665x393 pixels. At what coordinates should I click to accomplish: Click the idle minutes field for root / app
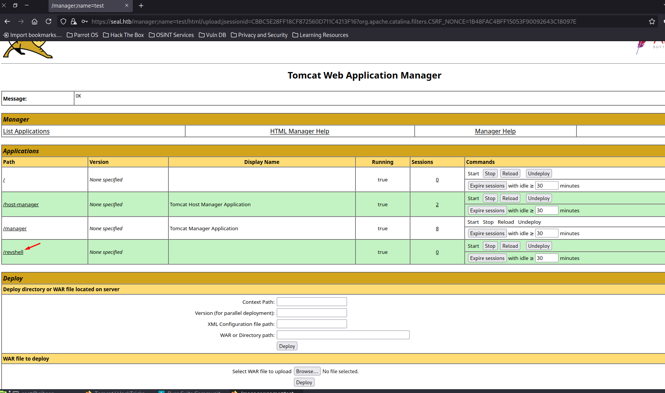(x=547, y=186)
